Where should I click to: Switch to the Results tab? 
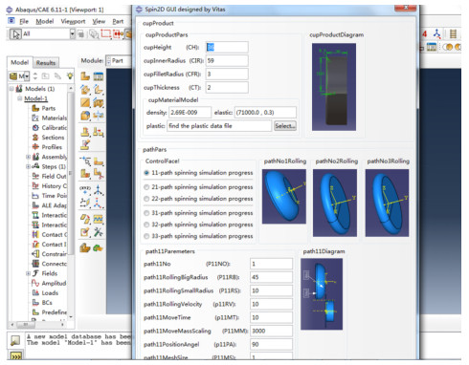click(x=46, y=63)
